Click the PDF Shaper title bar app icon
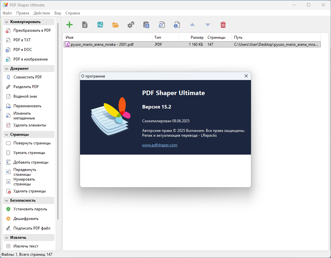The width and height of the screenshot is (331, 258). point(5,5)
